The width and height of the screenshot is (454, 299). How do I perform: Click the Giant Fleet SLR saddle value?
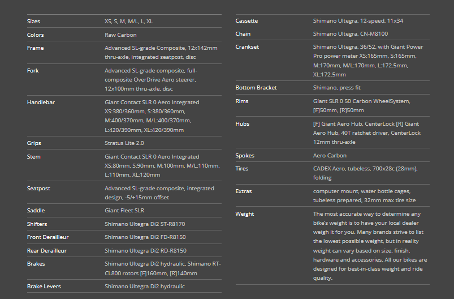pyautogui.click(x=124, y=211)
